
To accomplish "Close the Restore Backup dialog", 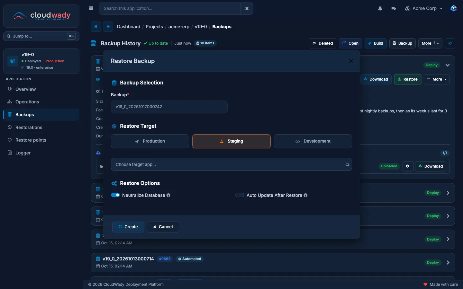I will [351, 61].
